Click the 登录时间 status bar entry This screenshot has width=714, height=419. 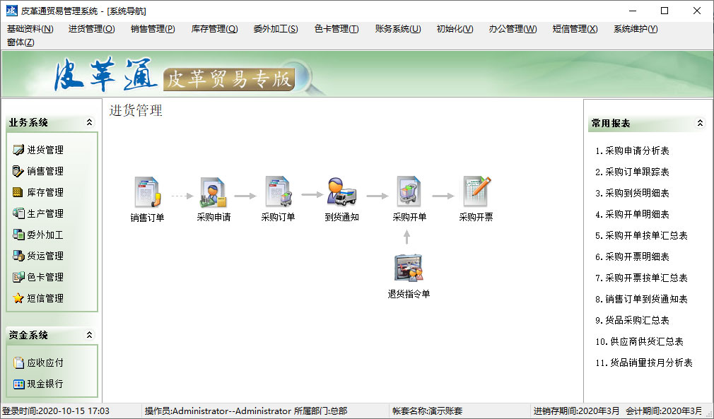pos(56,411)
